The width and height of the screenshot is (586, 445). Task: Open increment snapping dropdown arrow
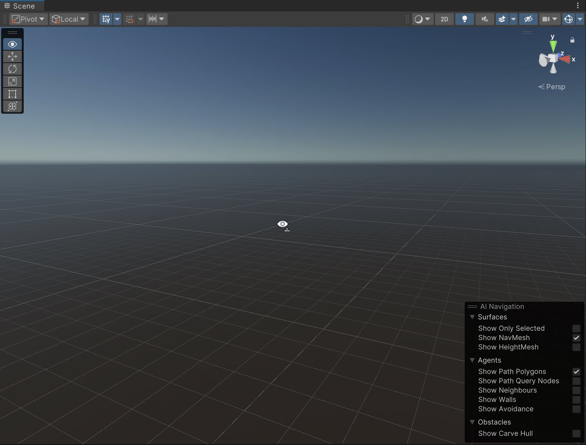(x=162, y=19)
